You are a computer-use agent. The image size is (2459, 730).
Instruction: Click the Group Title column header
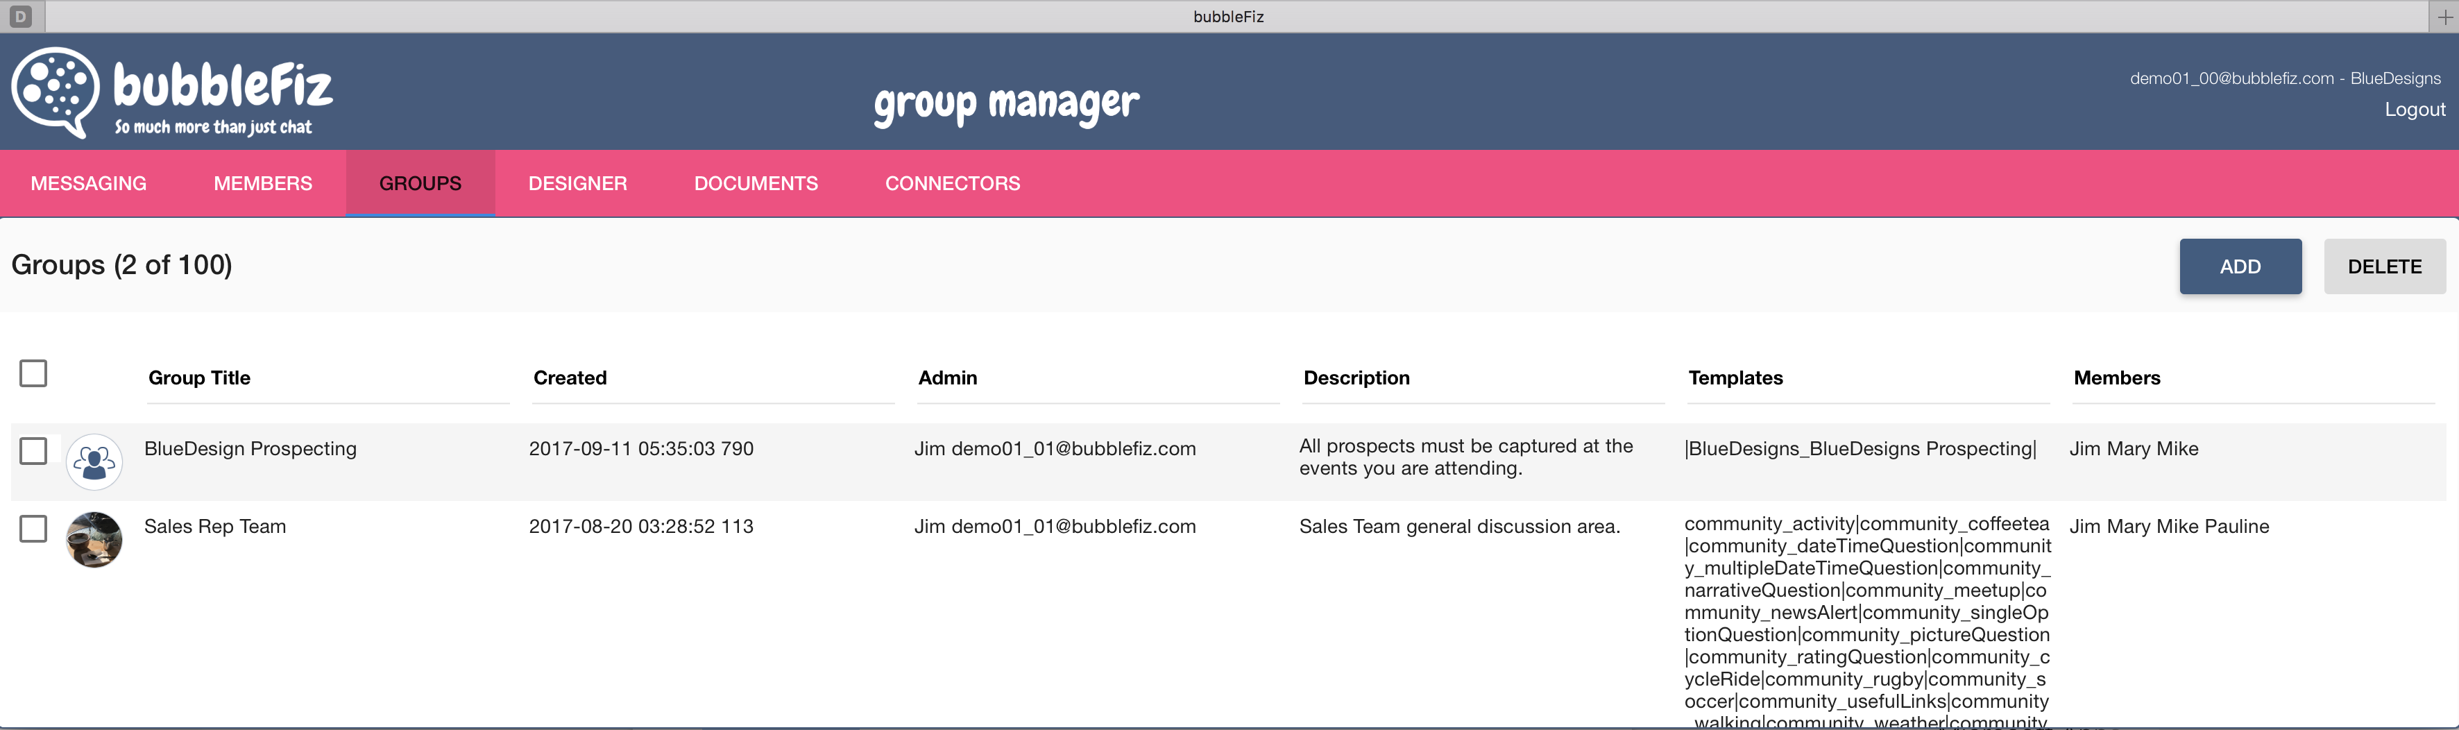tap(200, 378)
